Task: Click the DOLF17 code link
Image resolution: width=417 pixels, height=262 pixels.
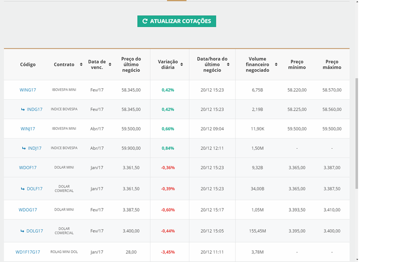Action: click(x=35, y=189)
